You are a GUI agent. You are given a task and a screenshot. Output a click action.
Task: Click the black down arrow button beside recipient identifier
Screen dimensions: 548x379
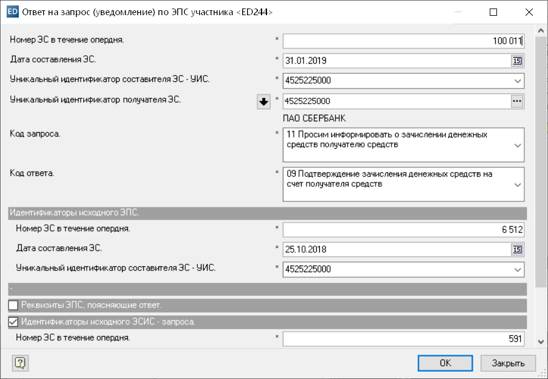coord(263,102)
